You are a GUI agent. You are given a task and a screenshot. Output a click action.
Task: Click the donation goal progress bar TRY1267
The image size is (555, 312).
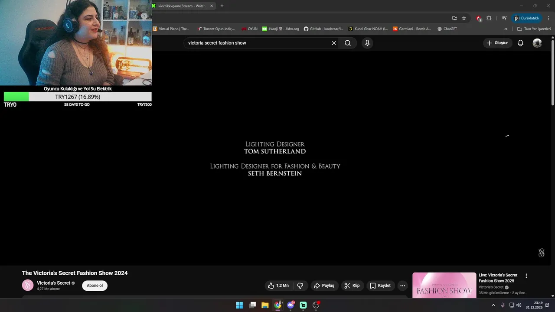click(78, 97)
